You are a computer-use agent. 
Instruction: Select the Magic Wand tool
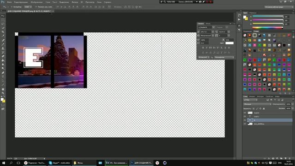tap(3, 28)
